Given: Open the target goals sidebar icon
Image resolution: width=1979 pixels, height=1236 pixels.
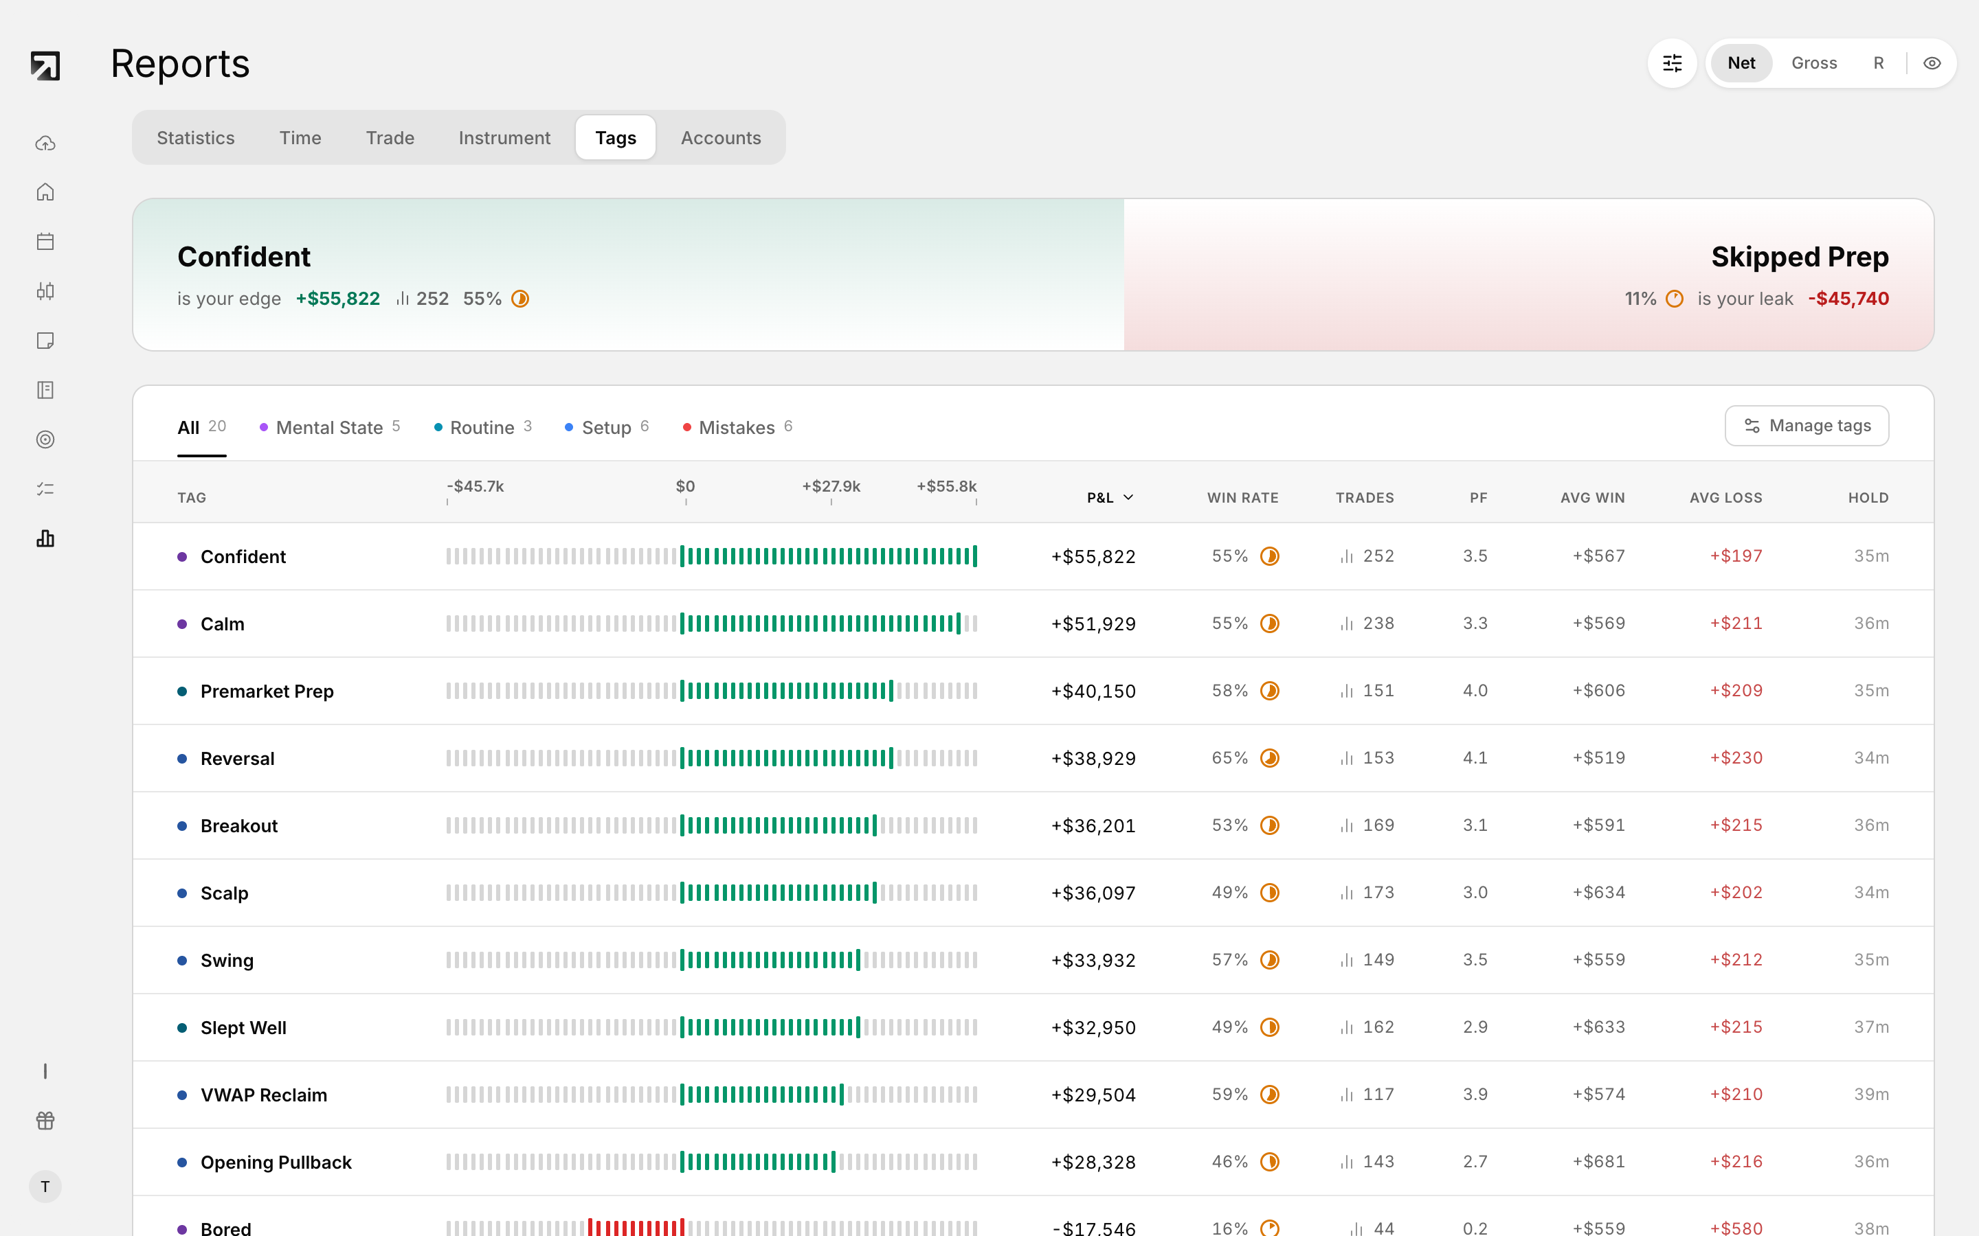Looking at the screenshot, I should coord(45,439).
